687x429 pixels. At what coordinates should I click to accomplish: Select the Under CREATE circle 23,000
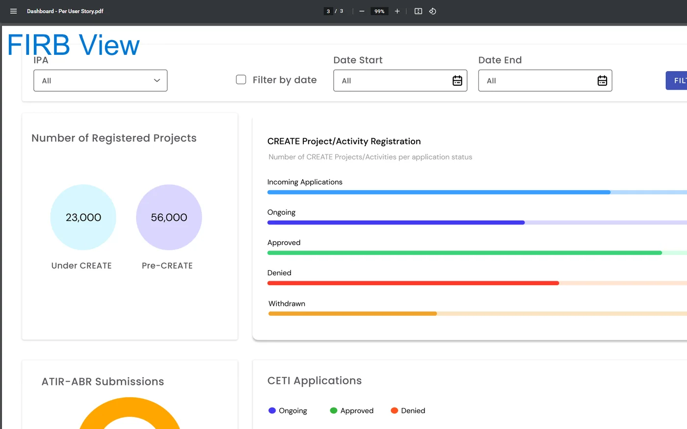coord(83,217)
